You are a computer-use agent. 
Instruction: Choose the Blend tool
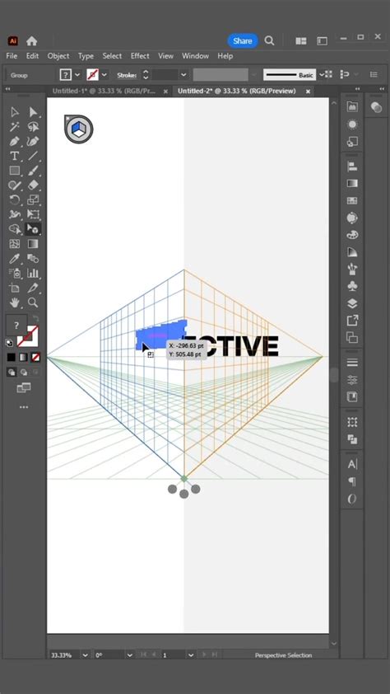33,259
